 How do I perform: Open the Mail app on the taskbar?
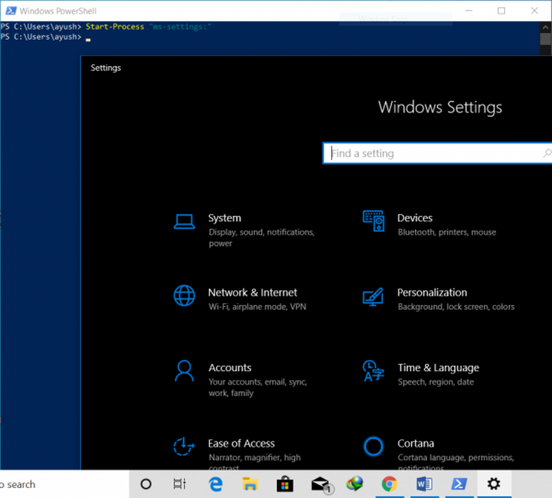[x=320, y=484]
